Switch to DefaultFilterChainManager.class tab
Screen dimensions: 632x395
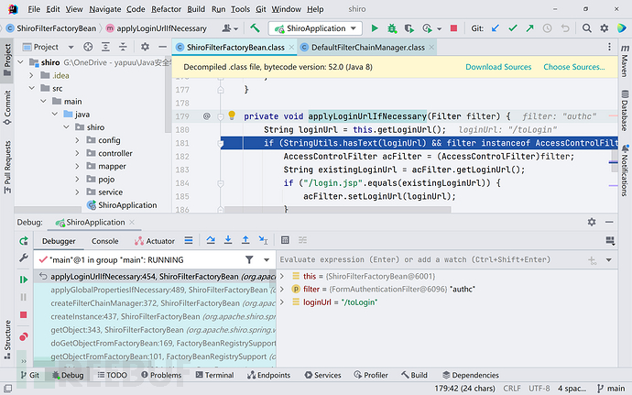(367, 48)
